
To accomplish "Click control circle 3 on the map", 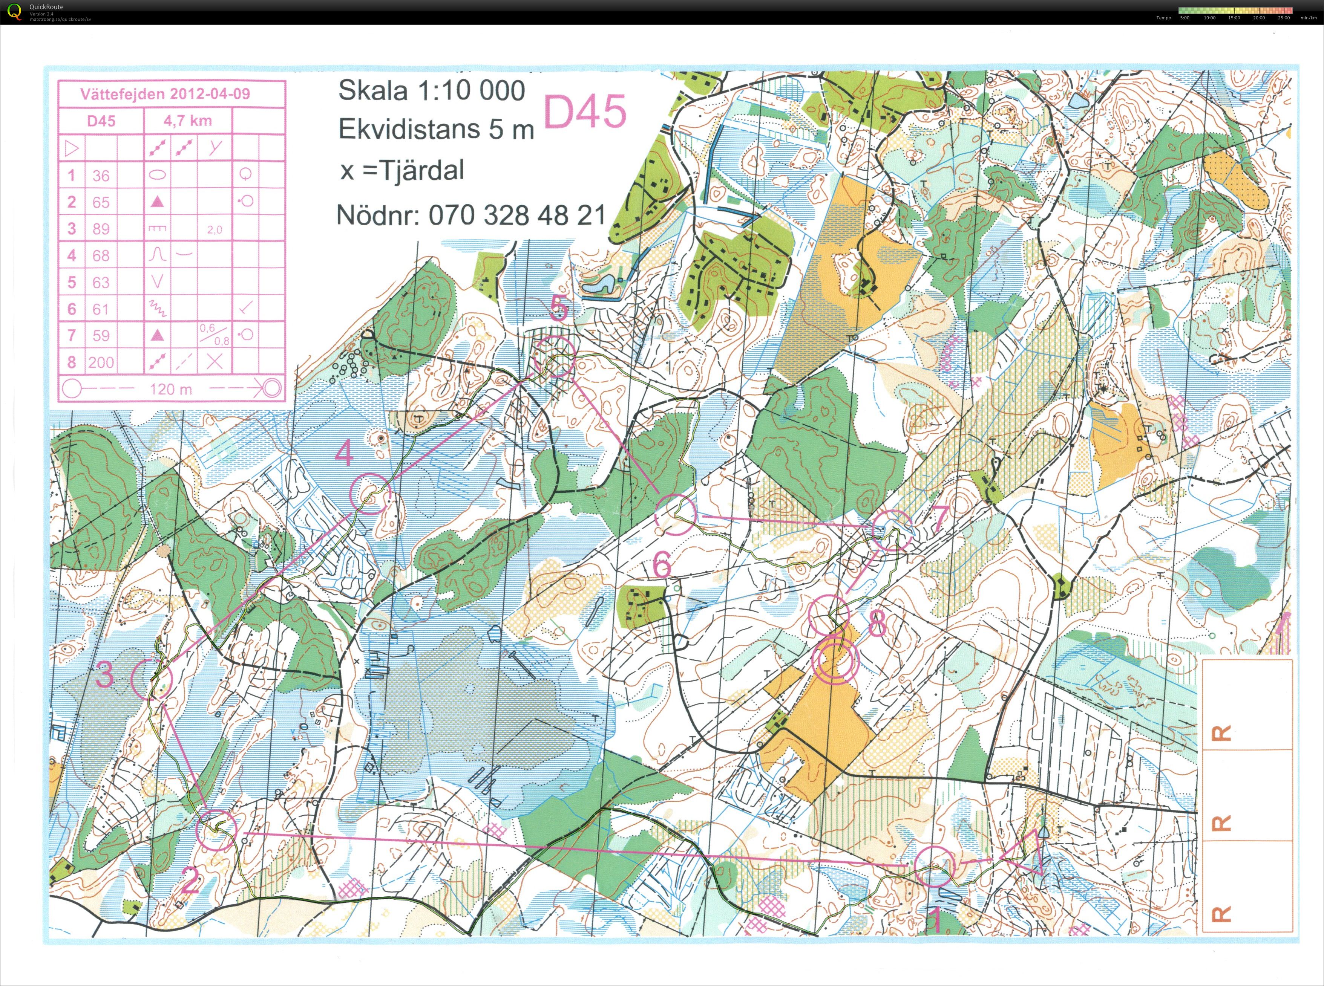I will (152, 679).
